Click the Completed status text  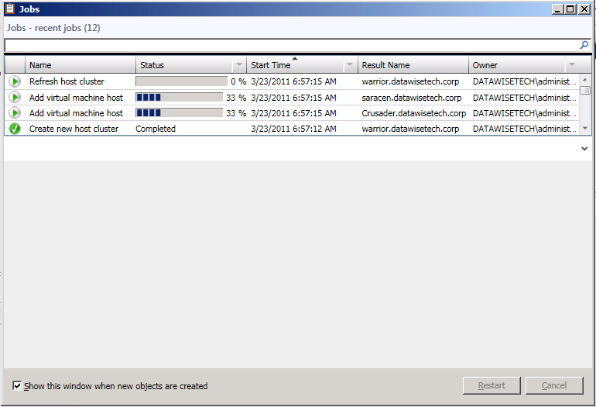click(x=156, y=129)
